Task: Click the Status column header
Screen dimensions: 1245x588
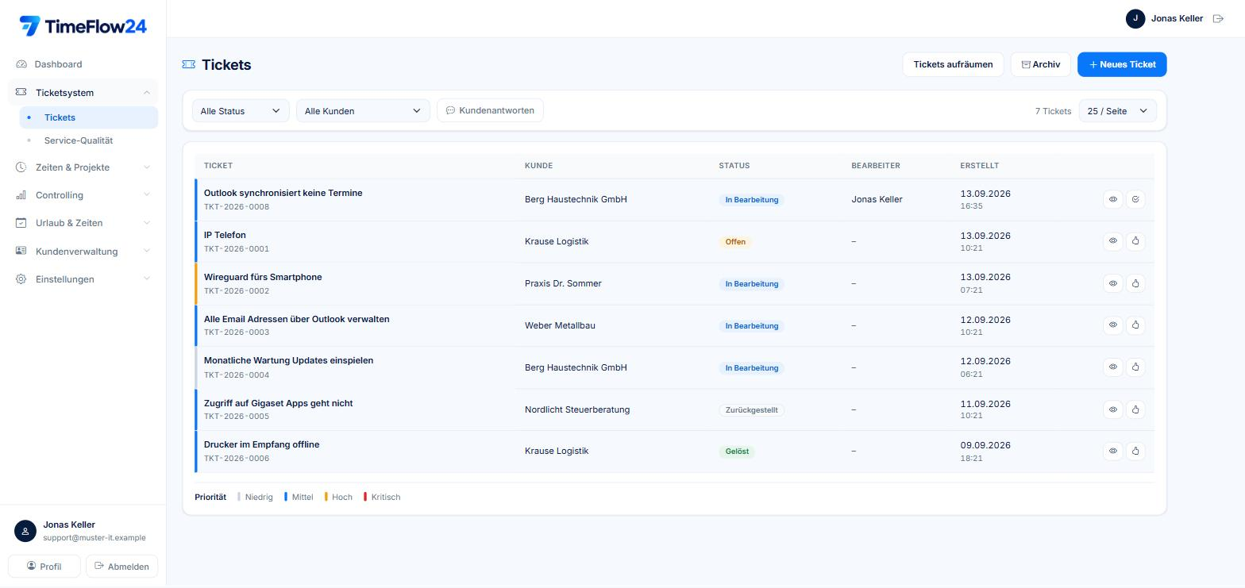Action: (x=734, y=166)
